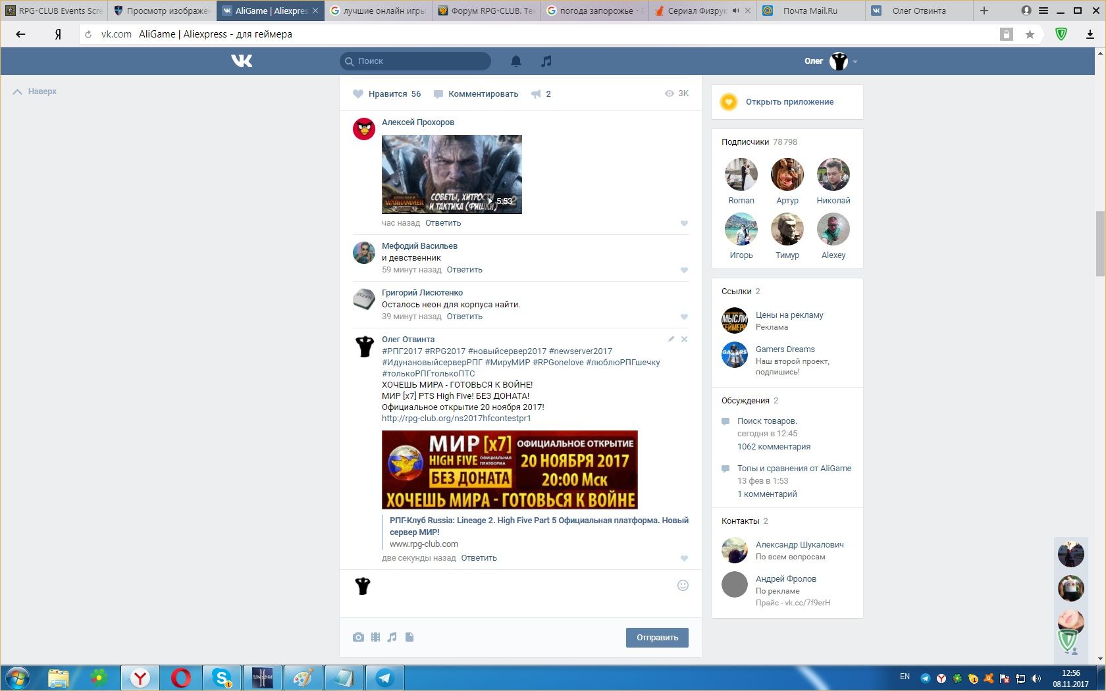Open emoji picker smiley icon
The width and height of the screenshot is (1106, 691).
point(683,586)
